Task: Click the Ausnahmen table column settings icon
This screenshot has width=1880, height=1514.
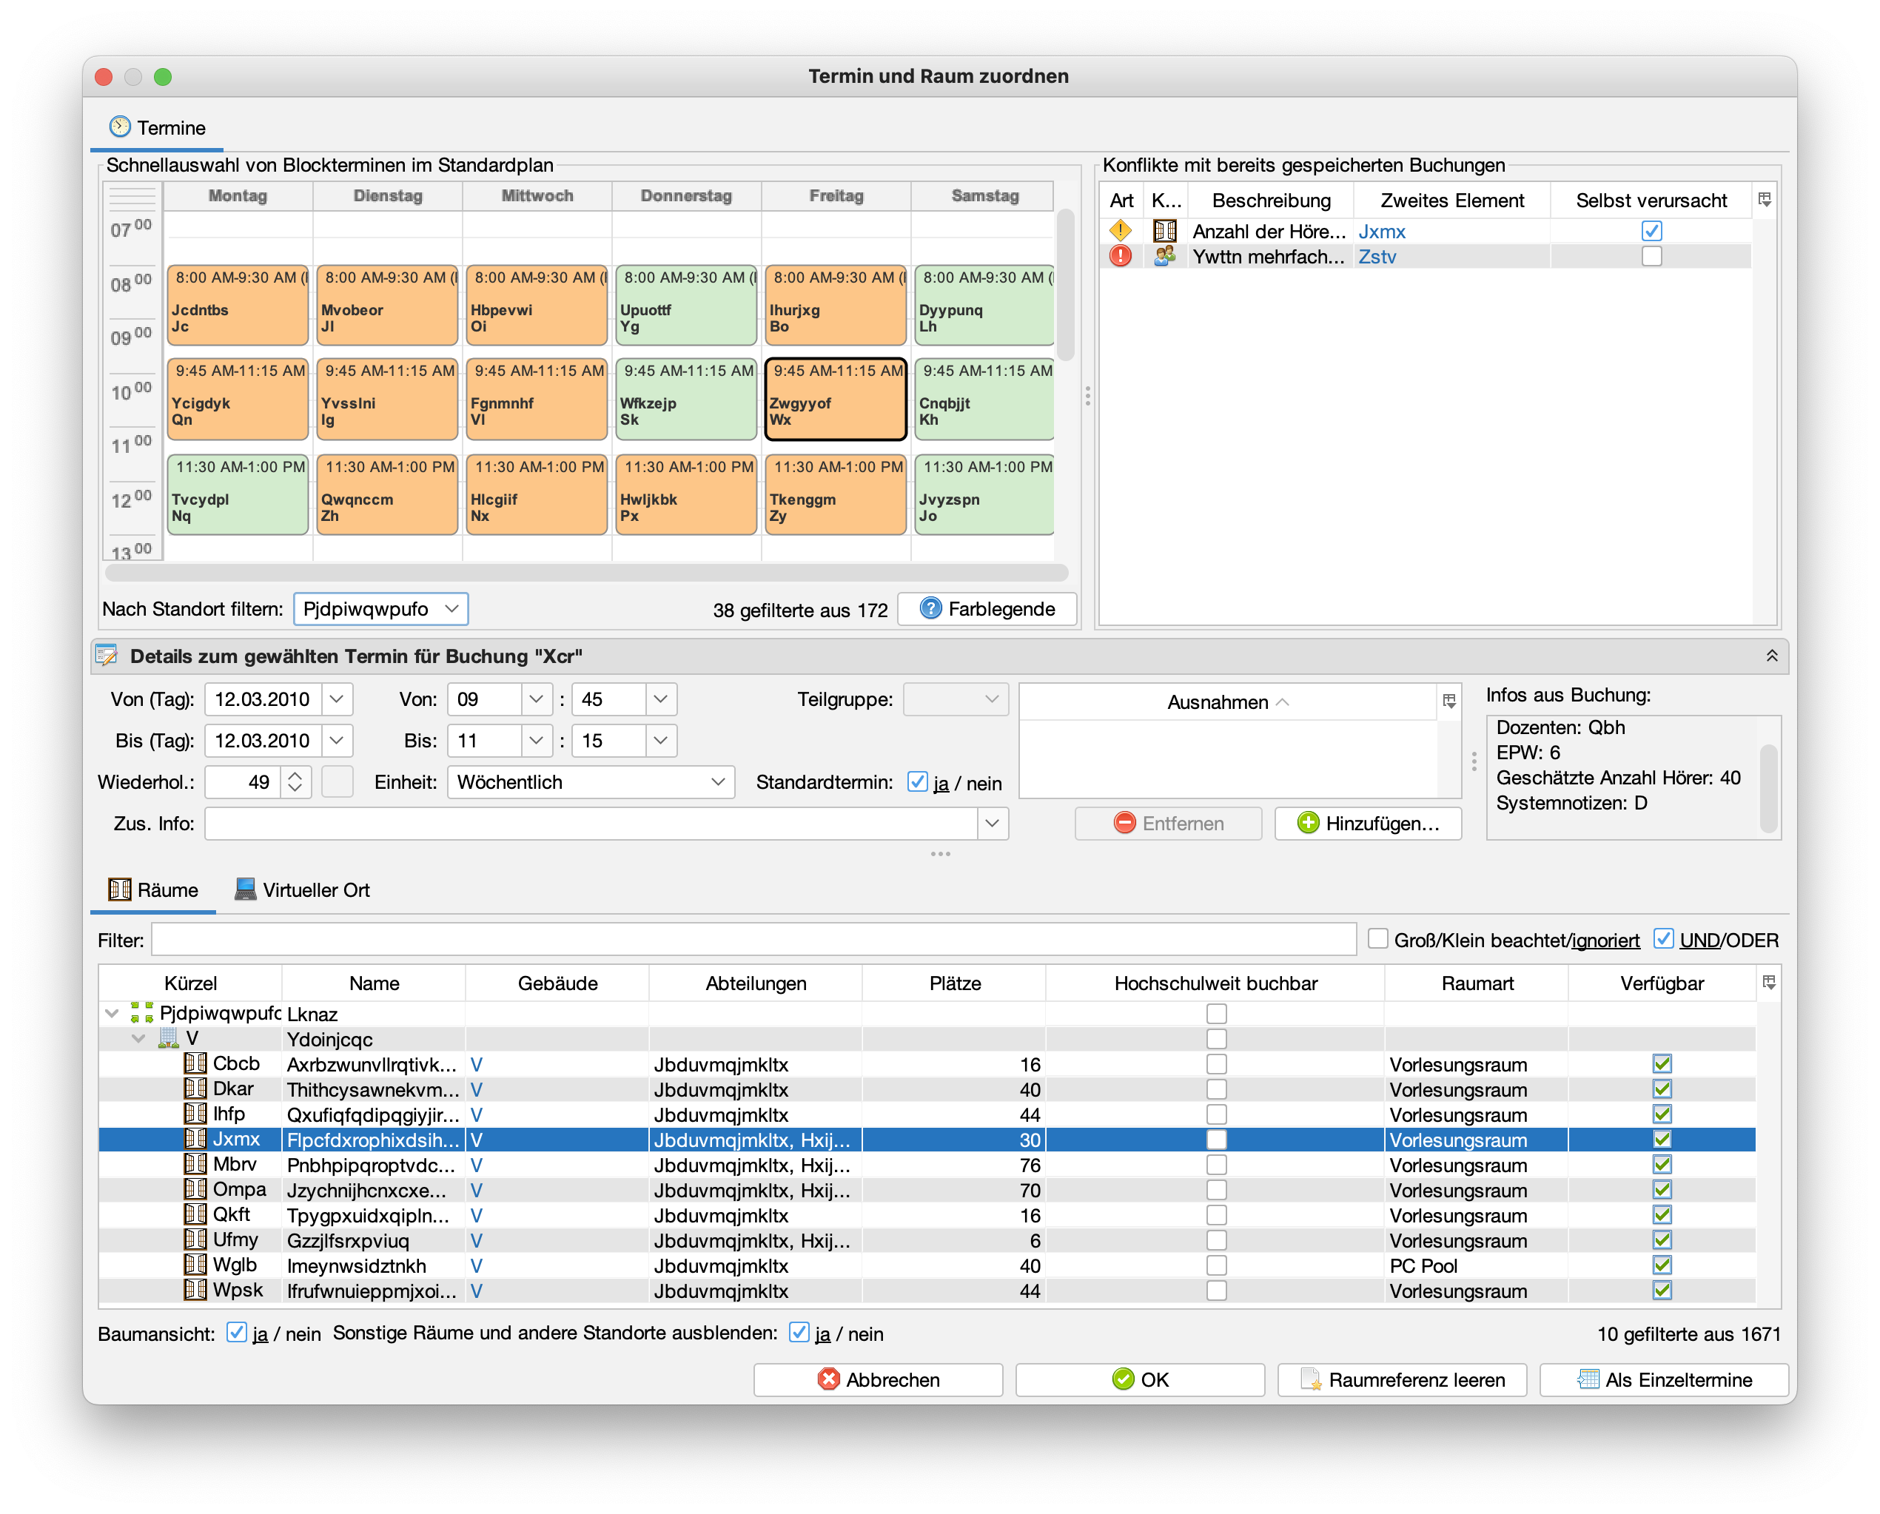Action: coord(1449,702)
